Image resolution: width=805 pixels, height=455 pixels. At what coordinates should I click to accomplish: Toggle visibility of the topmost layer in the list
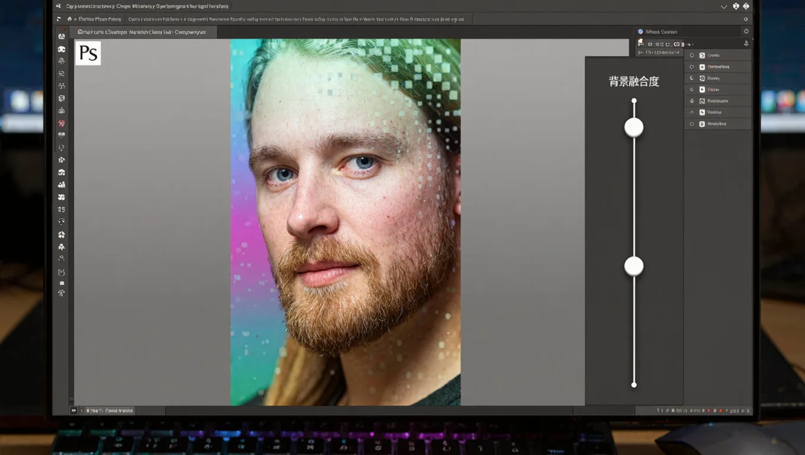[x=692, y=55]
